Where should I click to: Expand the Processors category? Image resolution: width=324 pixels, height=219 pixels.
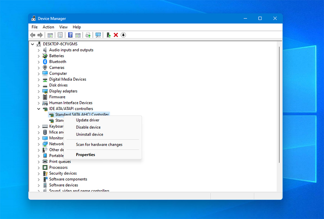click(x=39, y=167)
